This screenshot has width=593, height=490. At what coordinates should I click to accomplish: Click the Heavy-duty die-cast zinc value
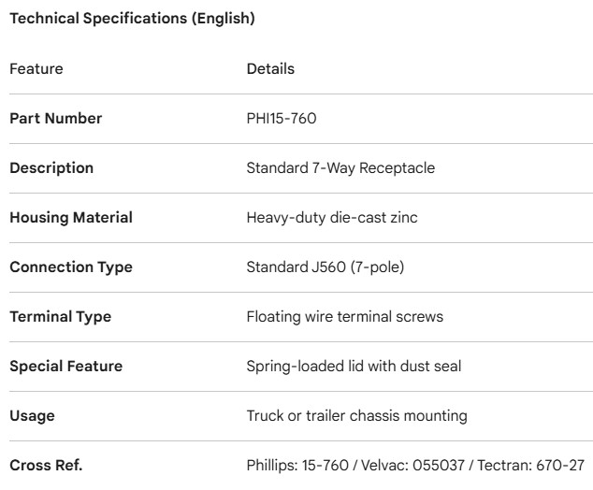(x=332, y=218)
